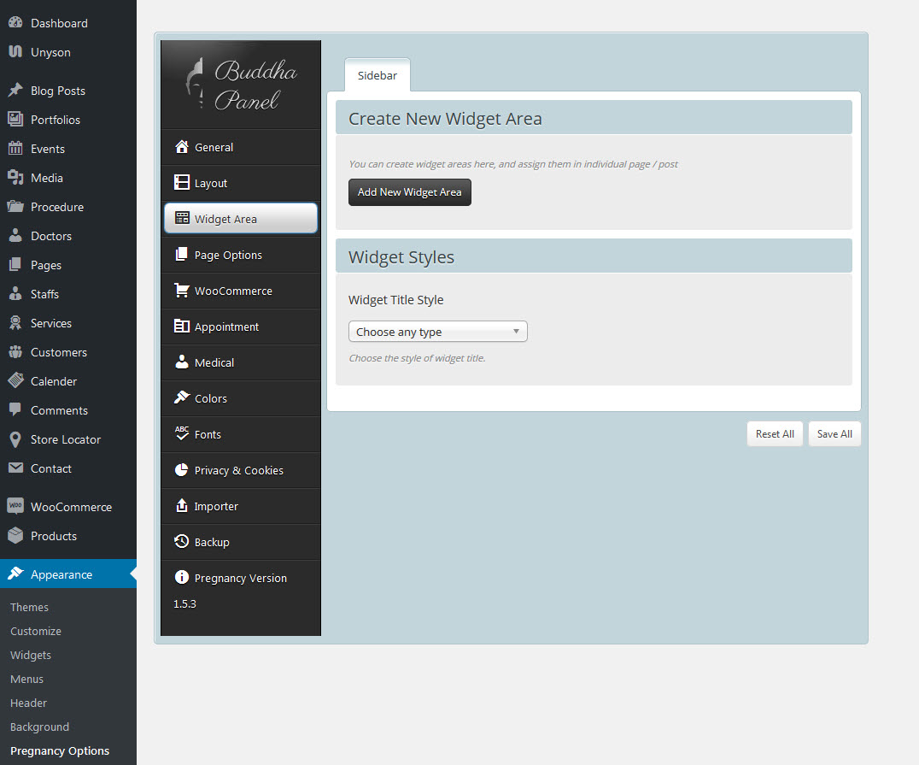Open the Widgets submenu under Appearance
919x765 pixels.
pyautogui.click(x=31, y=655)
